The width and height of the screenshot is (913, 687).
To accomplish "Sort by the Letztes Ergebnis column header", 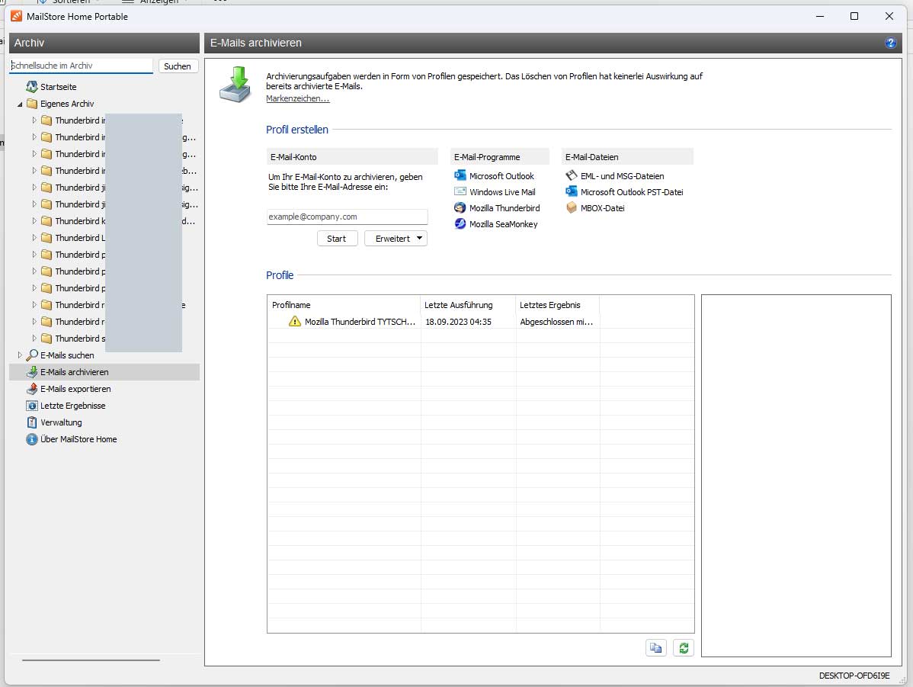I will pos(558,305).
